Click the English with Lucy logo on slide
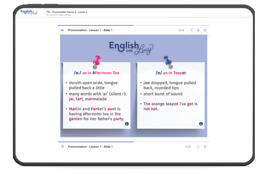This screenshot has height=174, width=267. [x=131, y=47]
